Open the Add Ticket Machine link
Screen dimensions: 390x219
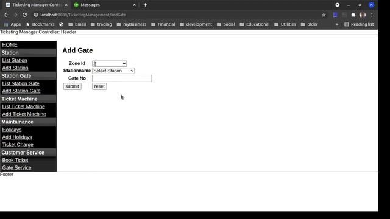[x=24, y=114]
